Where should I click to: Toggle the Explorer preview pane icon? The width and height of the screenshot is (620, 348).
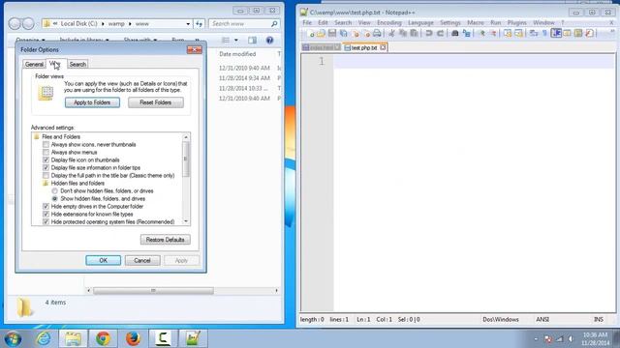click(252, 40)
